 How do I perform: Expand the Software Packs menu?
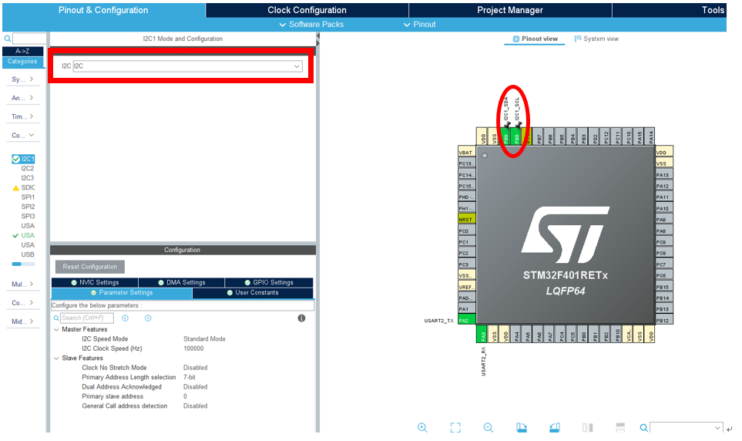click(311, 24)
